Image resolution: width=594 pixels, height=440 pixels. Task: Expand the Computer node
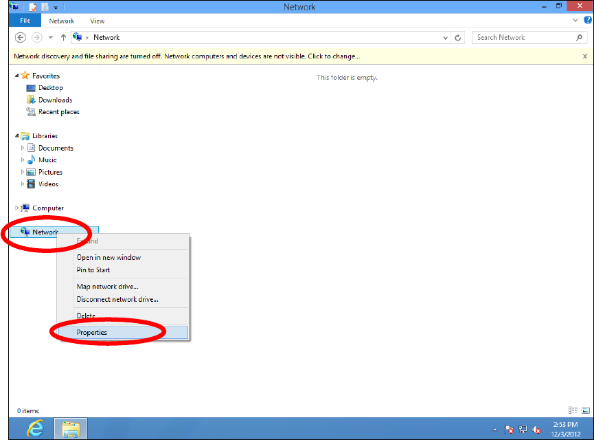point(16,208)
